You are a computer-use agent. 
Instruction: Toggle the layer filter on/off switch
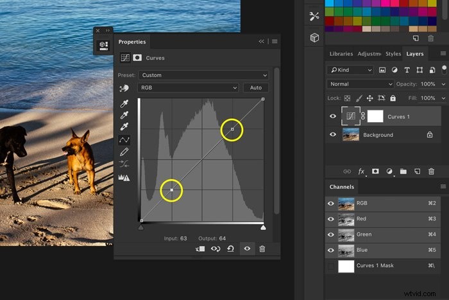click(x=444, y=69)
